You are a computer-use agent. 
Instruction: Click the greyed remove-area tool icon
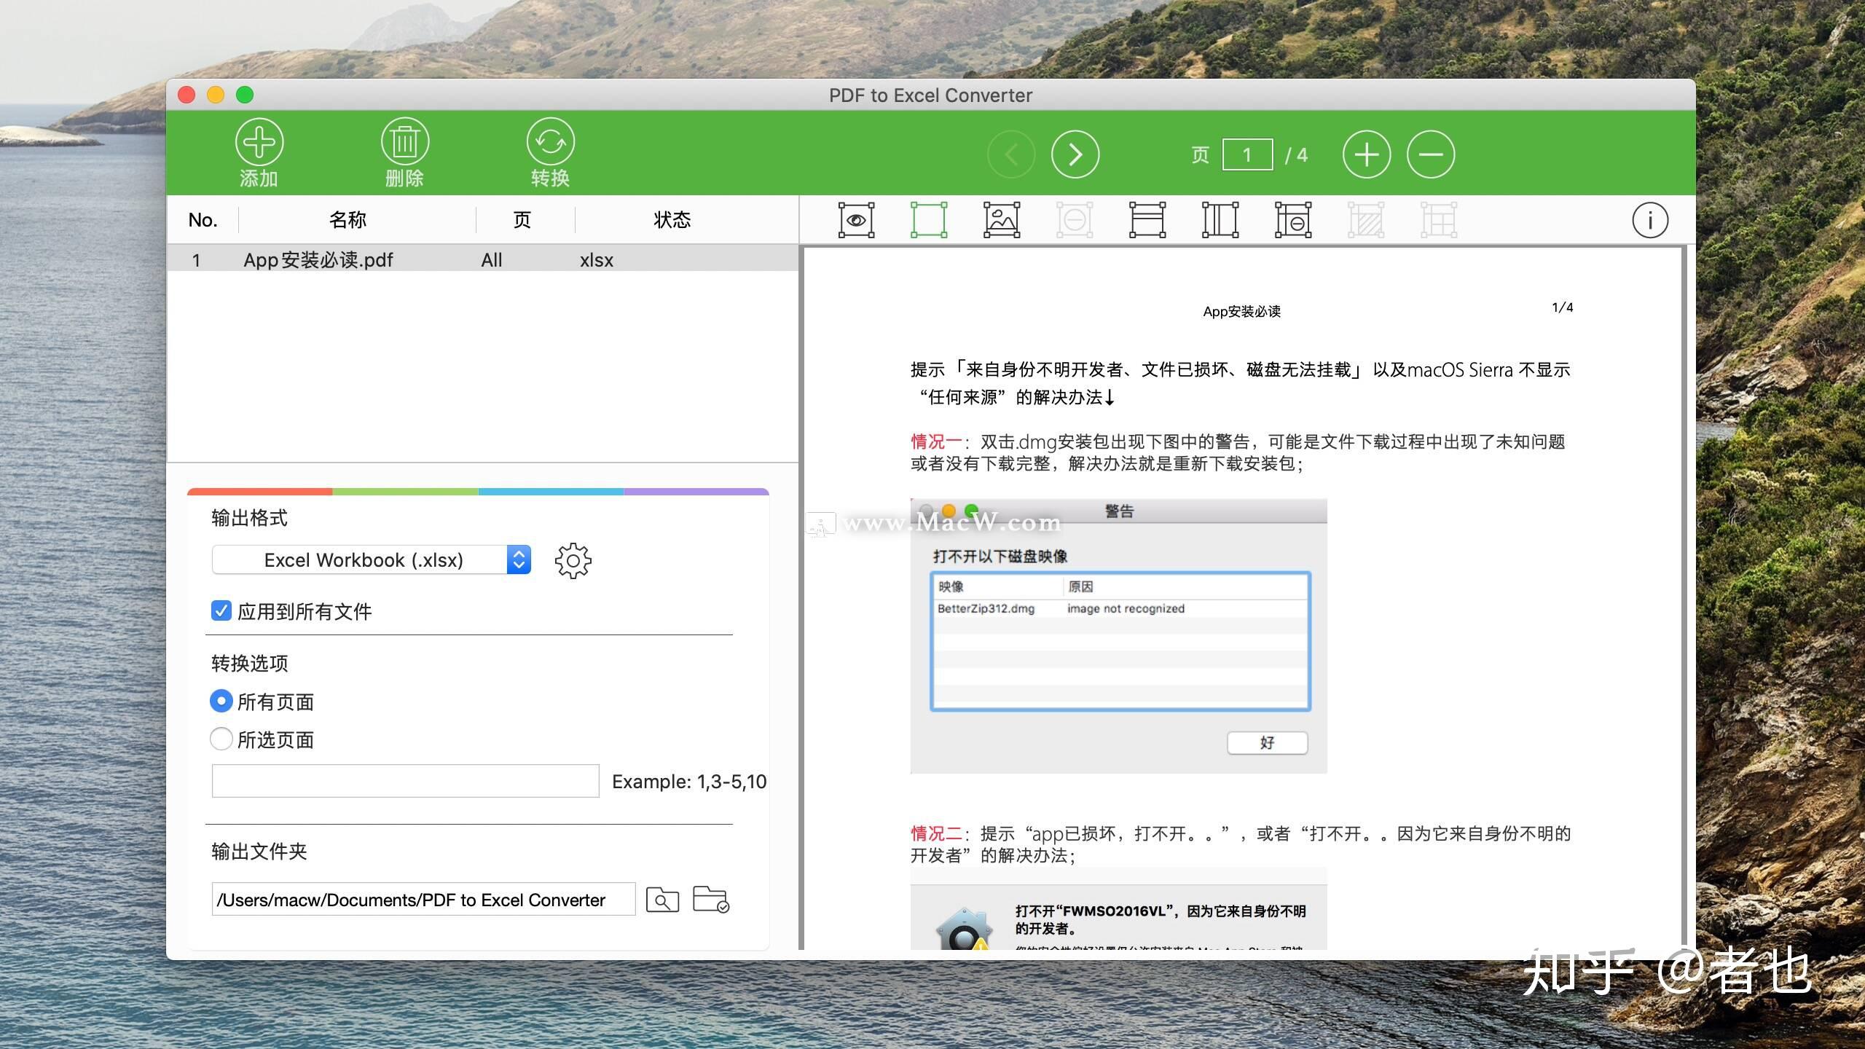coord(1075,220)
